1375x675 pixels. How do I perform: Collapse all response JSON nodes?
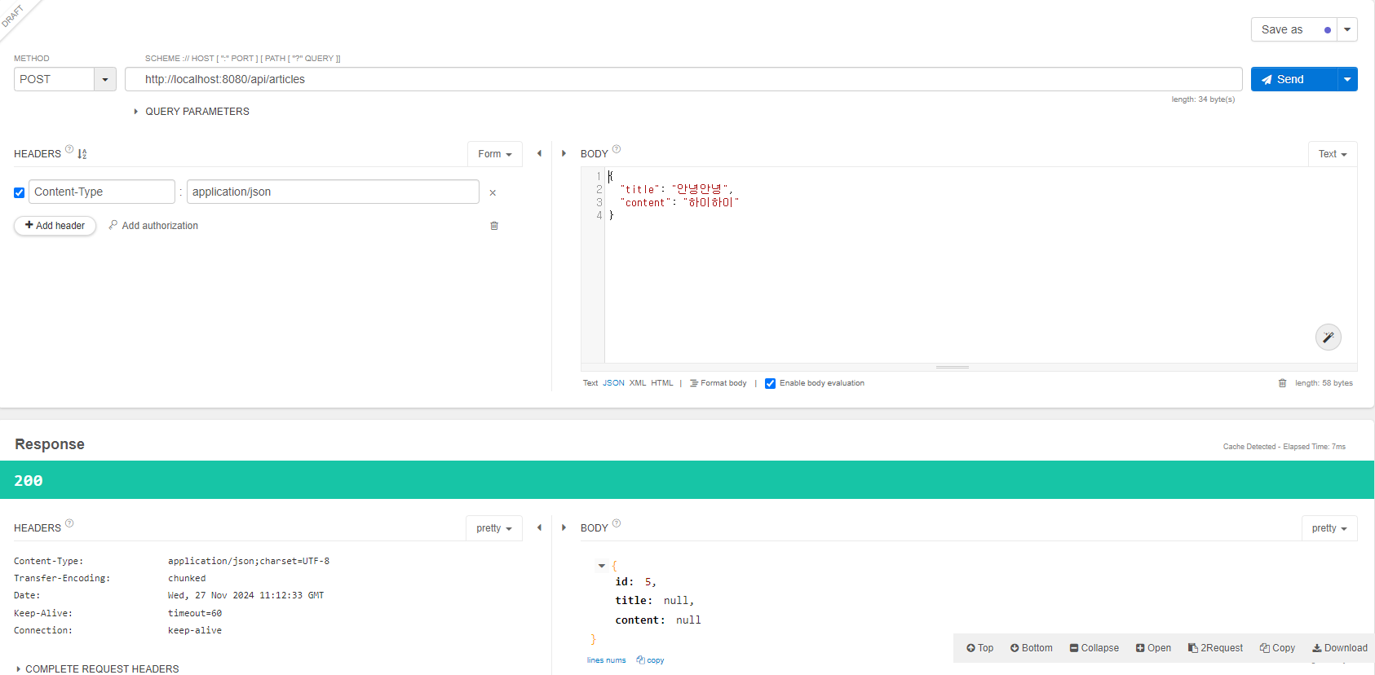tap(1094, 648)
